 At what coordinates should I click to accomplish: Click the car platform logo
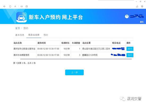[22, 17]
